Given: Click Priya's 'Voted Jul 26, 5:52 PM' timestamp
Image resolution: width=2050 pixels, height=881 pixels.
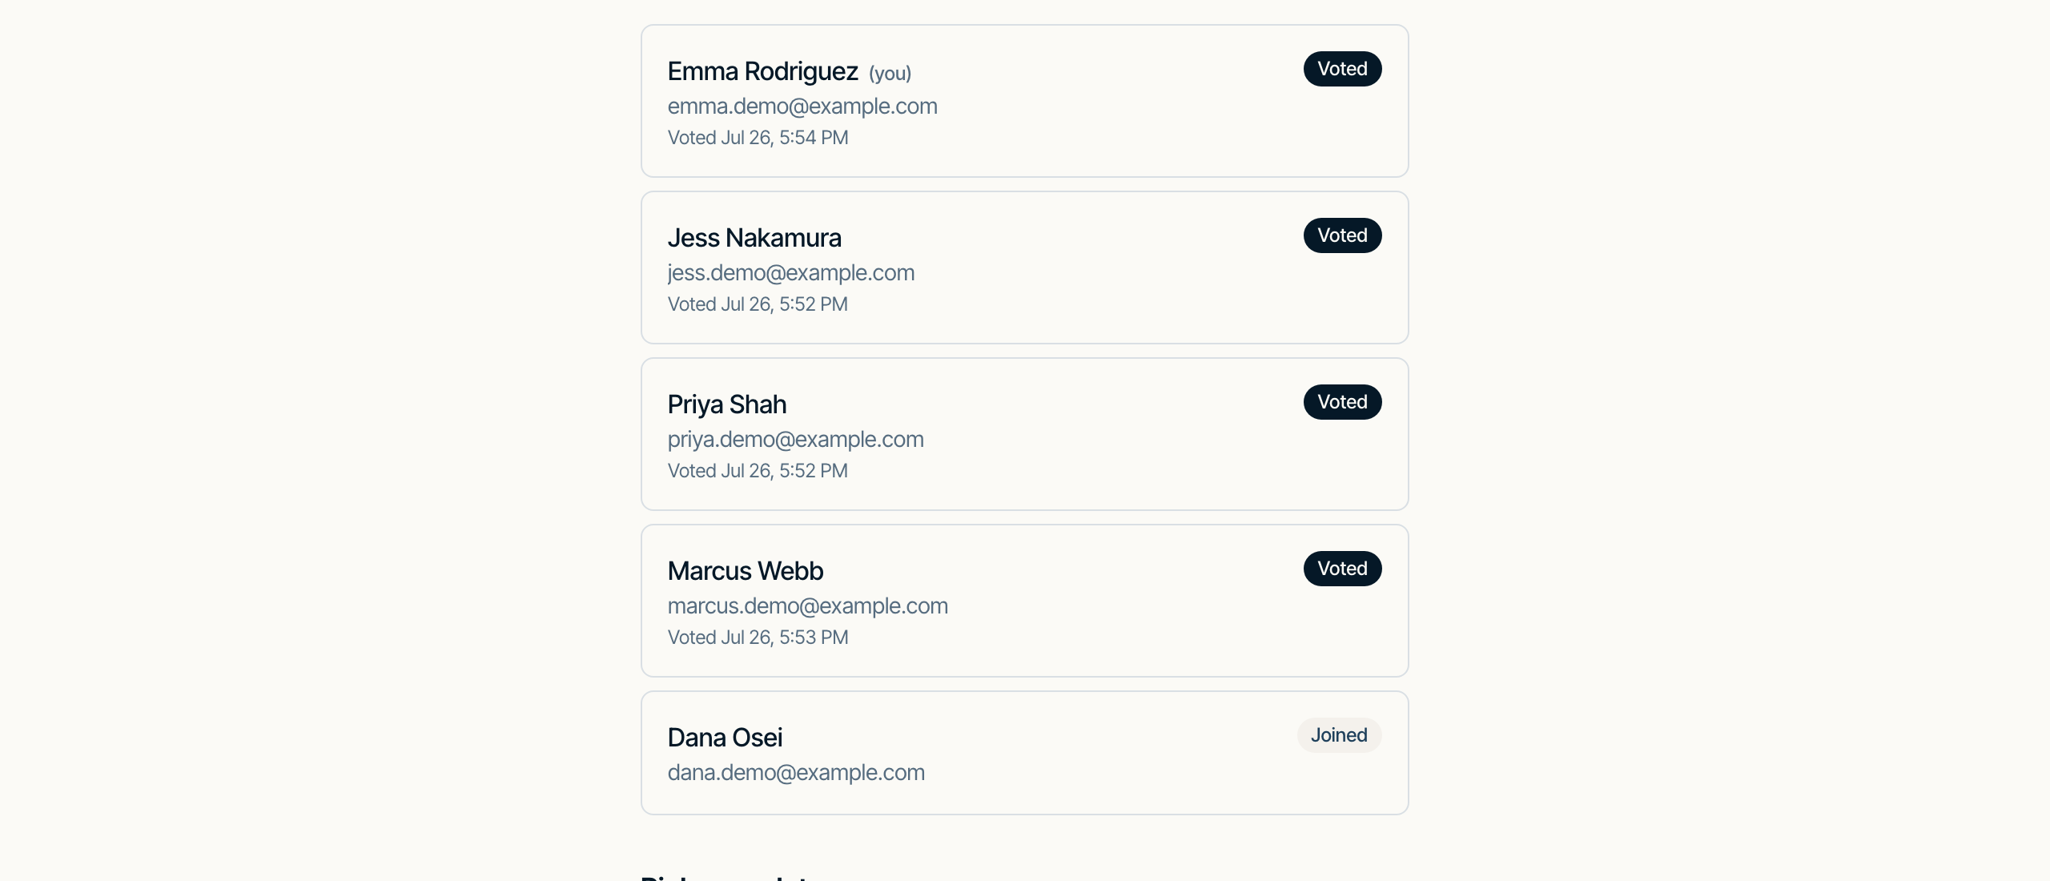Looking at the screenshot, I should [758, 471].
